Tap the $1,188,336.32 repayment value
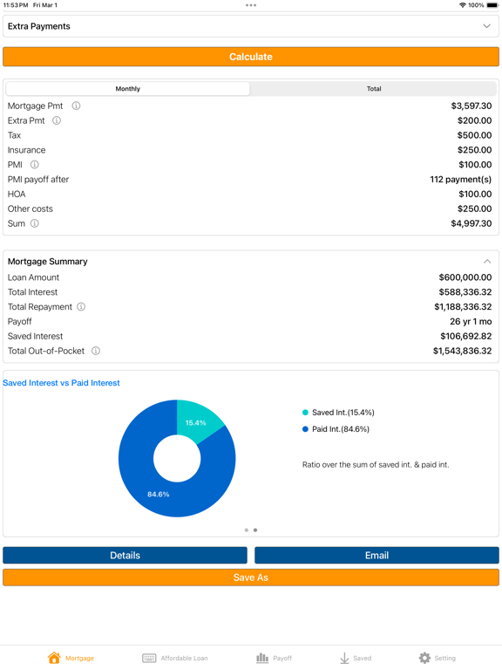Screen dimensions: 502x670 [463, 307]
